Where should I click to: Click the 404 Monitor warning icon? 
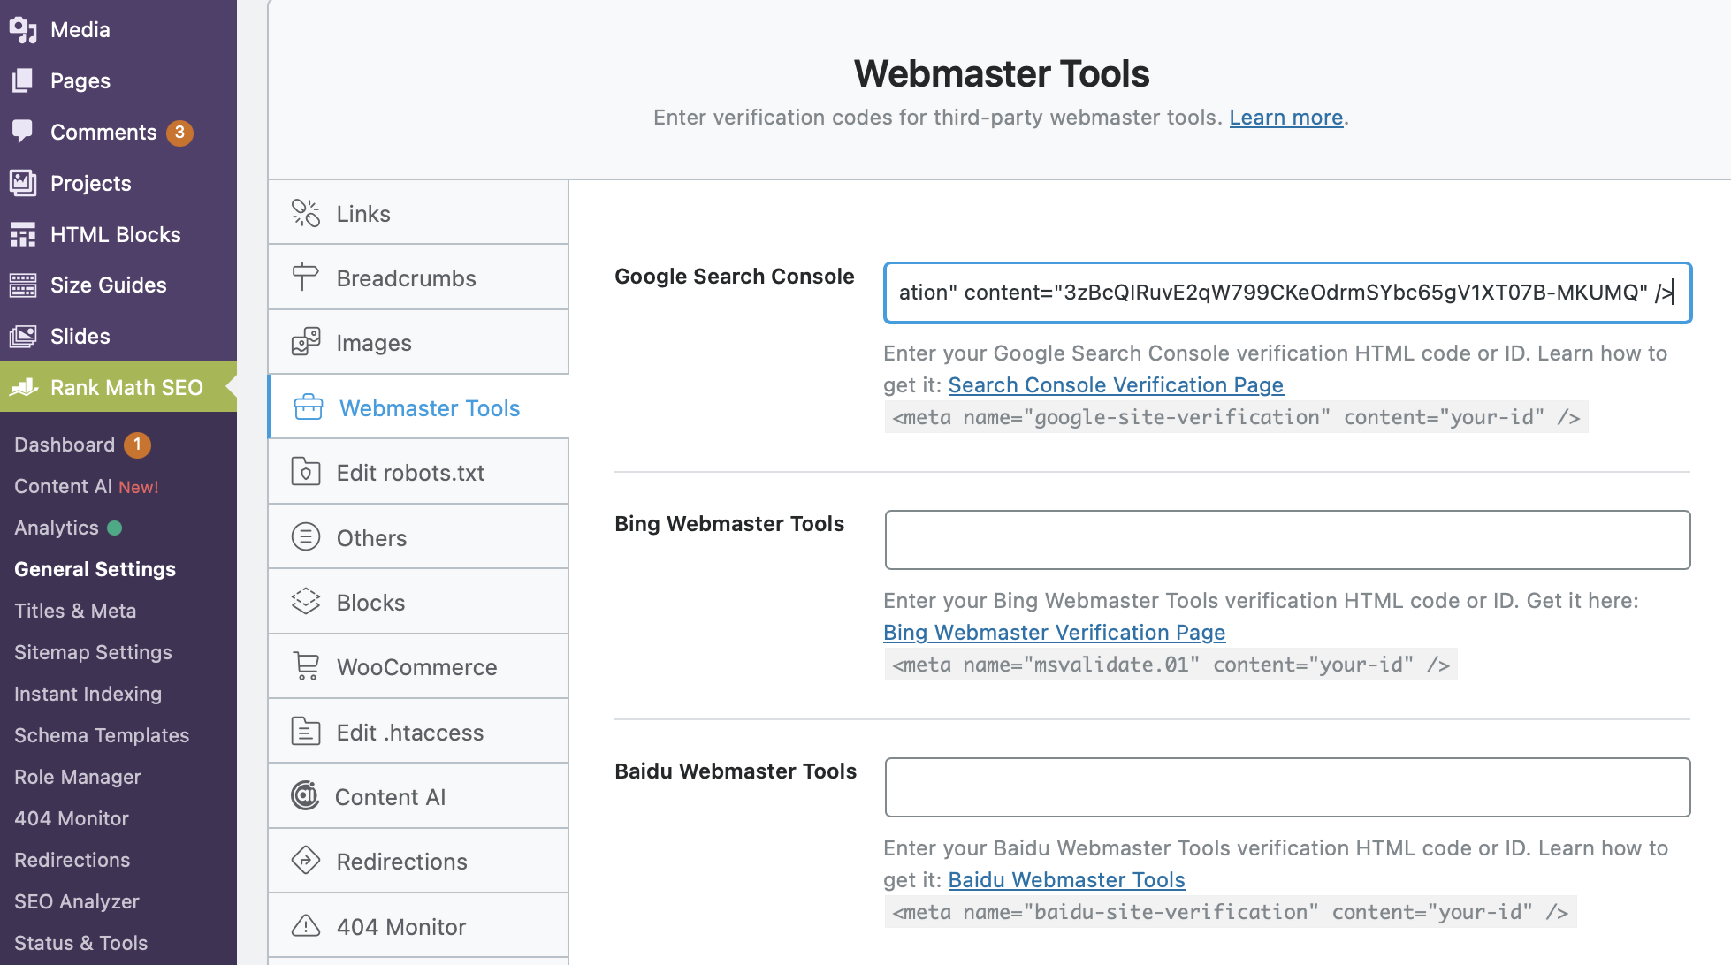pyautogui.click(x=306, y=926)
